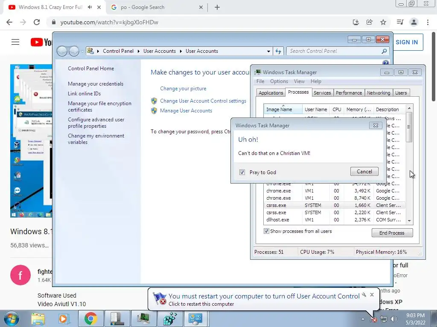Switch to the Performance tab
The image size is (437, 327).
point(349,93)
